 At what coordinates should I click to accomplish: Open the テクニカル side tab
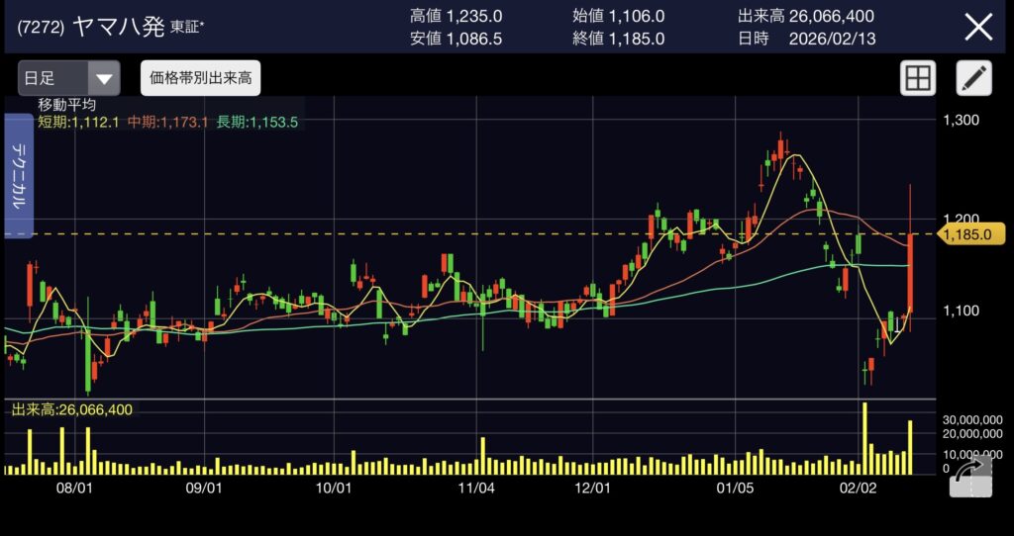(19, 176)
